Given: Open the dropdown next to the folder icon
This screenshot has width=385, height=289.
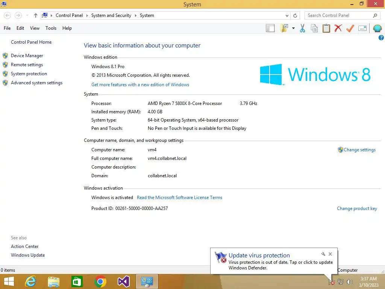Looking at the screenshot, I should (x=293, y=28).
